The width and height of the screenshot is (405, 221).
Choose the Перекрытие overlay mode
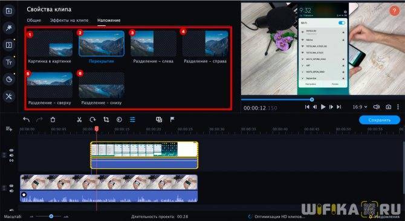102,47
